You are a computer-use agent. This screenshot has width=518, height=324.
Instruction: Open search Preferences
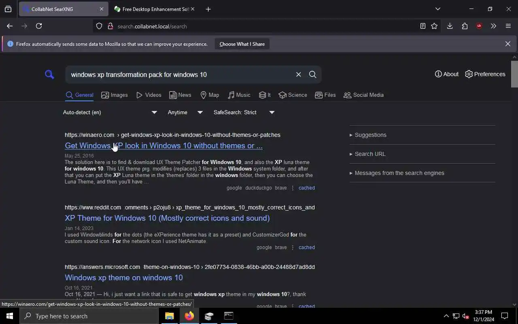(485, 74)
